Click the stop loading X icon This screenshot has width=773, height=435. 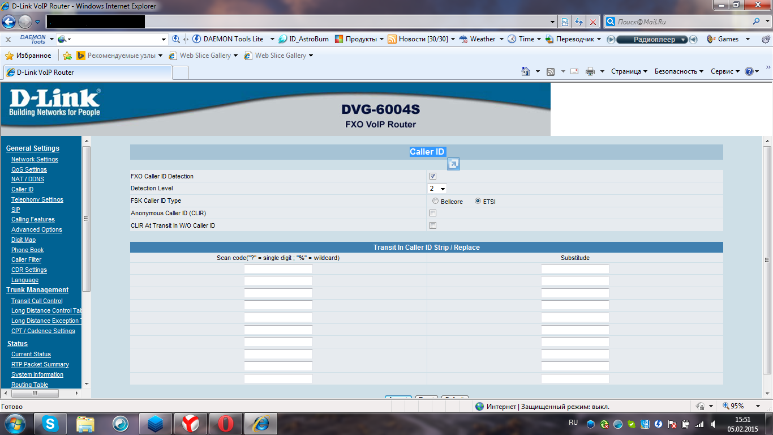(x=592, y=22)
